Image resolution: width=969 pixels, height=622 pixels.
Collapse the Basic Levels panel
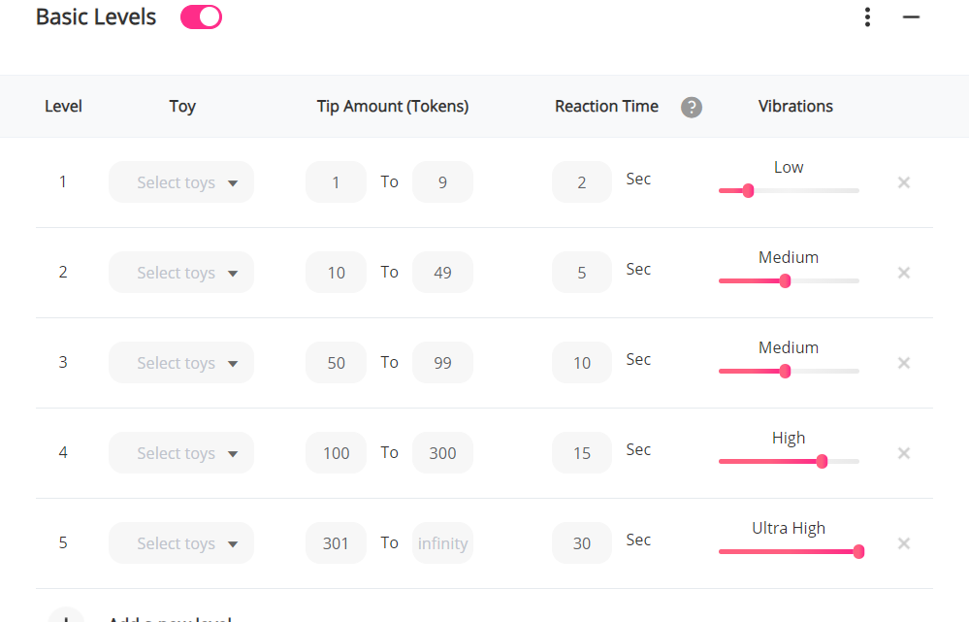point(911,17)
